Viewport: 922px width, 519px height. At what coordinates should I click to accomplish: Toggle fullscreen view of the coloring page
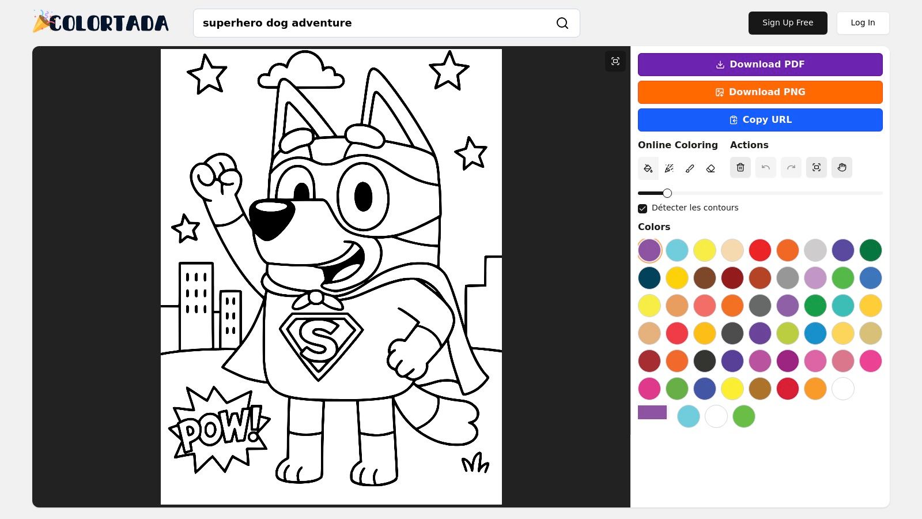pyautogui.click(x=615, y=61)
